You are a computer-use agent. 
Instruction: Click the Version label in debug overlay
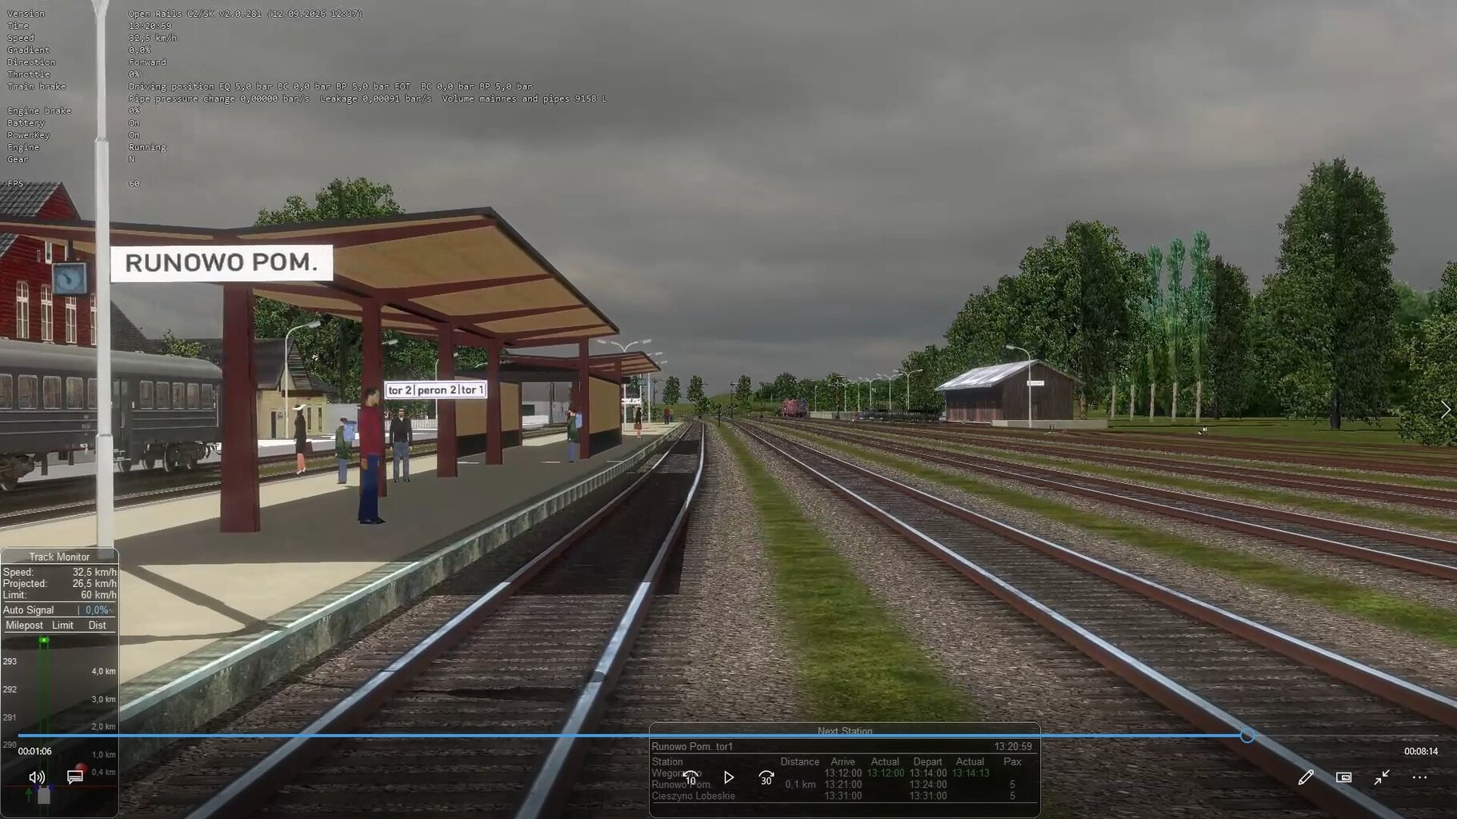26,14
